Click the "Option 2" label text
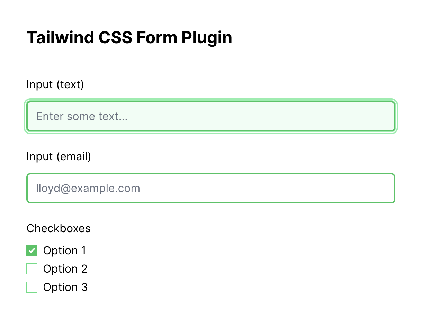This screenshot has height=319, width=421. pos(65,269)
